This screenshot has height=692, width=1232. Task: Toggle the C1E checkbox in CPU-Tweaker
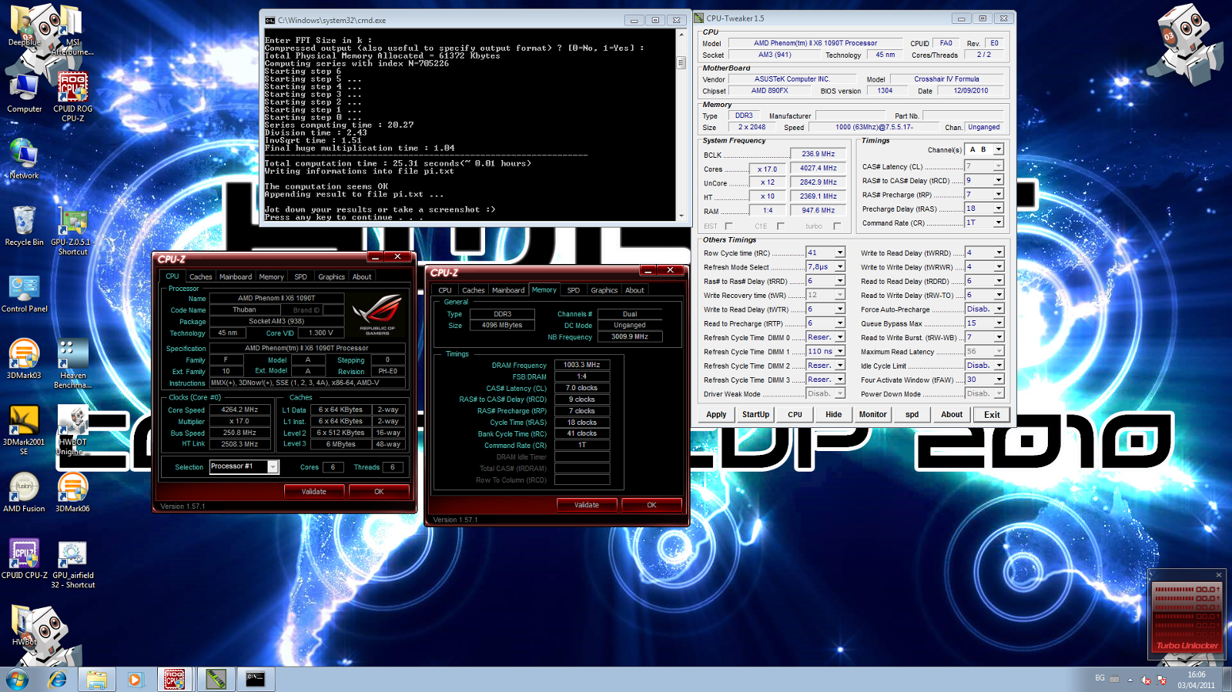coord(780,226)
